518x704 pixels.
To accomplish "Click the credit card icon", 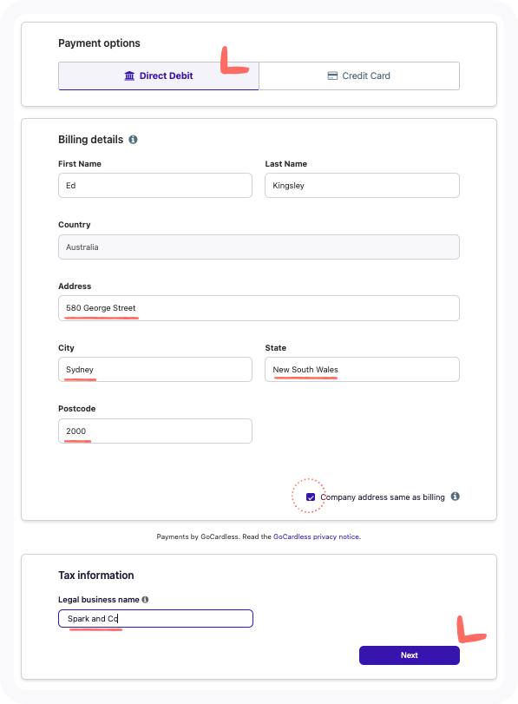I will (x=332, y=76).
